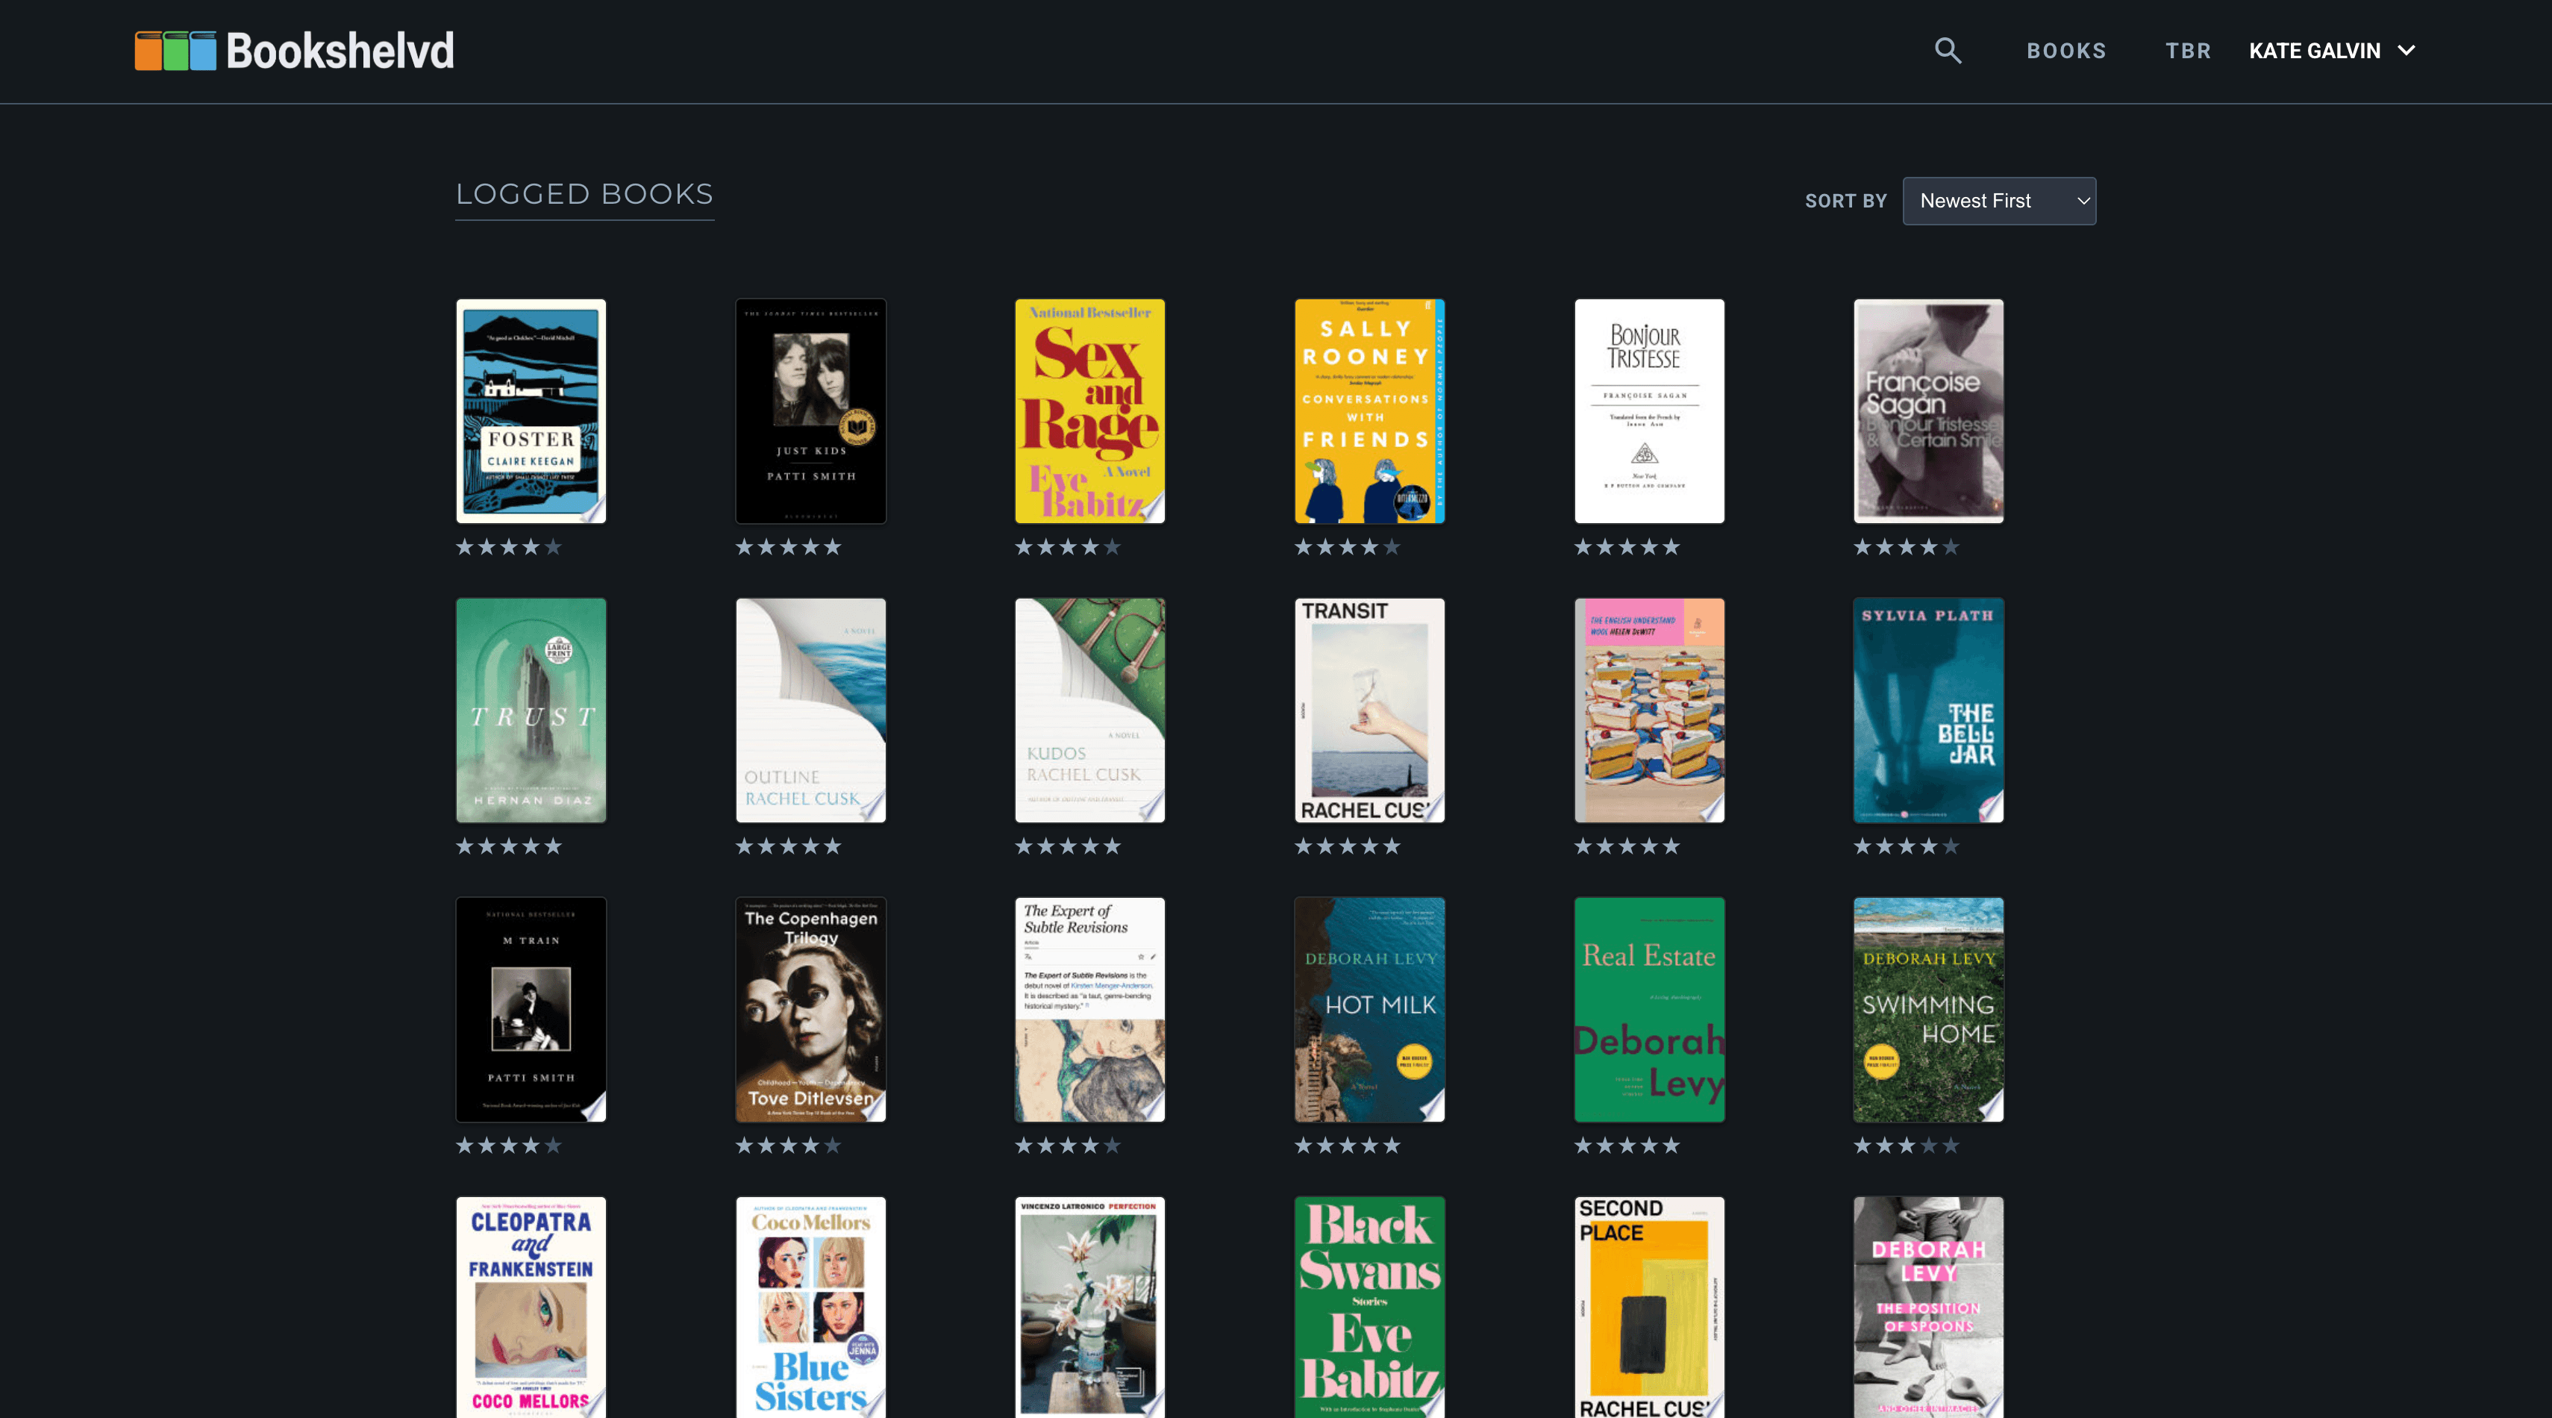Screen dimensions: 2552x1418
Task: Open the TBR list
Action: coord(2187,51)
